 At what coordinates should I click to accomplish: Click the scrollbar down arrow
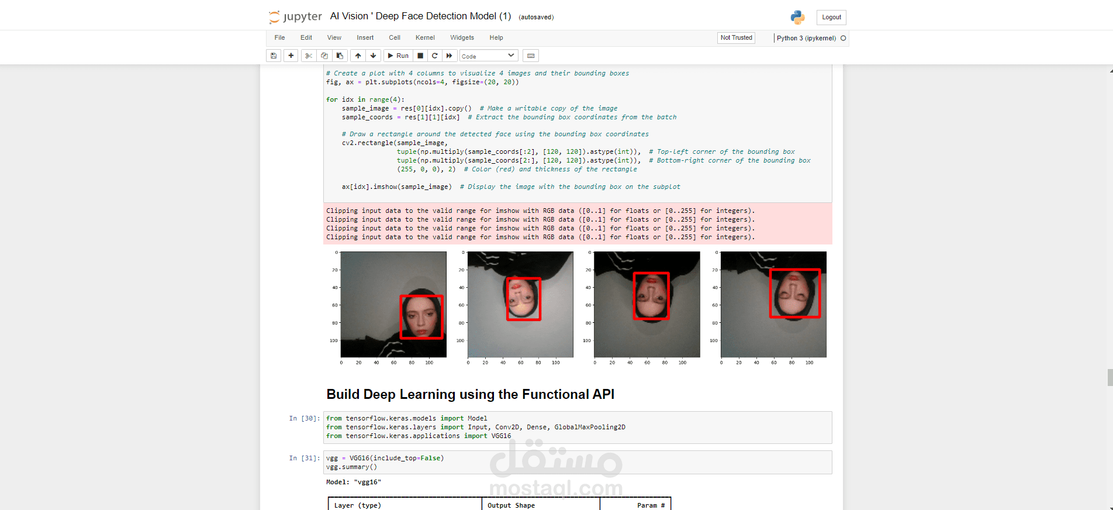1111,507
